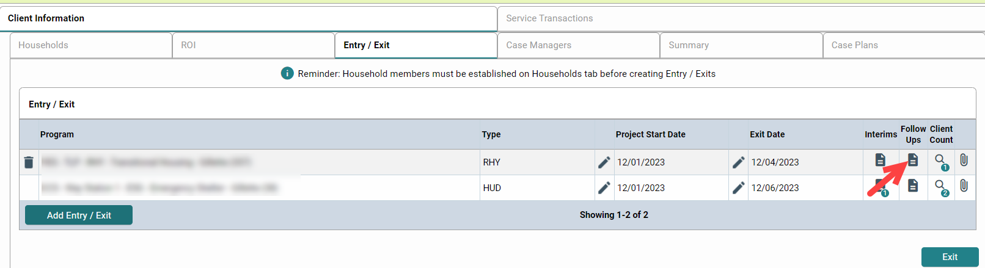Edit RHY project start date pencil
The height and width of the screenshot is (268, 985).
point(604,162)
